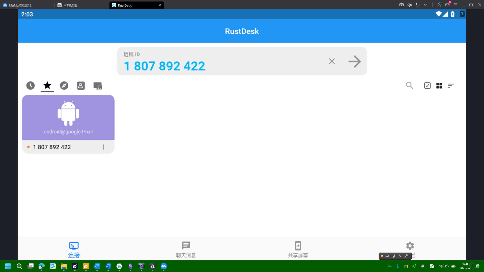Open the recent sessions clock tab
The height and width of the screenshot is (272, 484).
click(31, 86)
